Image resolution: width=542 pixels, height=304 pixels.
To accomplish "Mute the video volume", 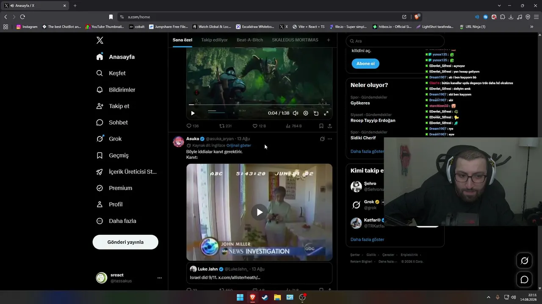I will (x=296, y=113).
